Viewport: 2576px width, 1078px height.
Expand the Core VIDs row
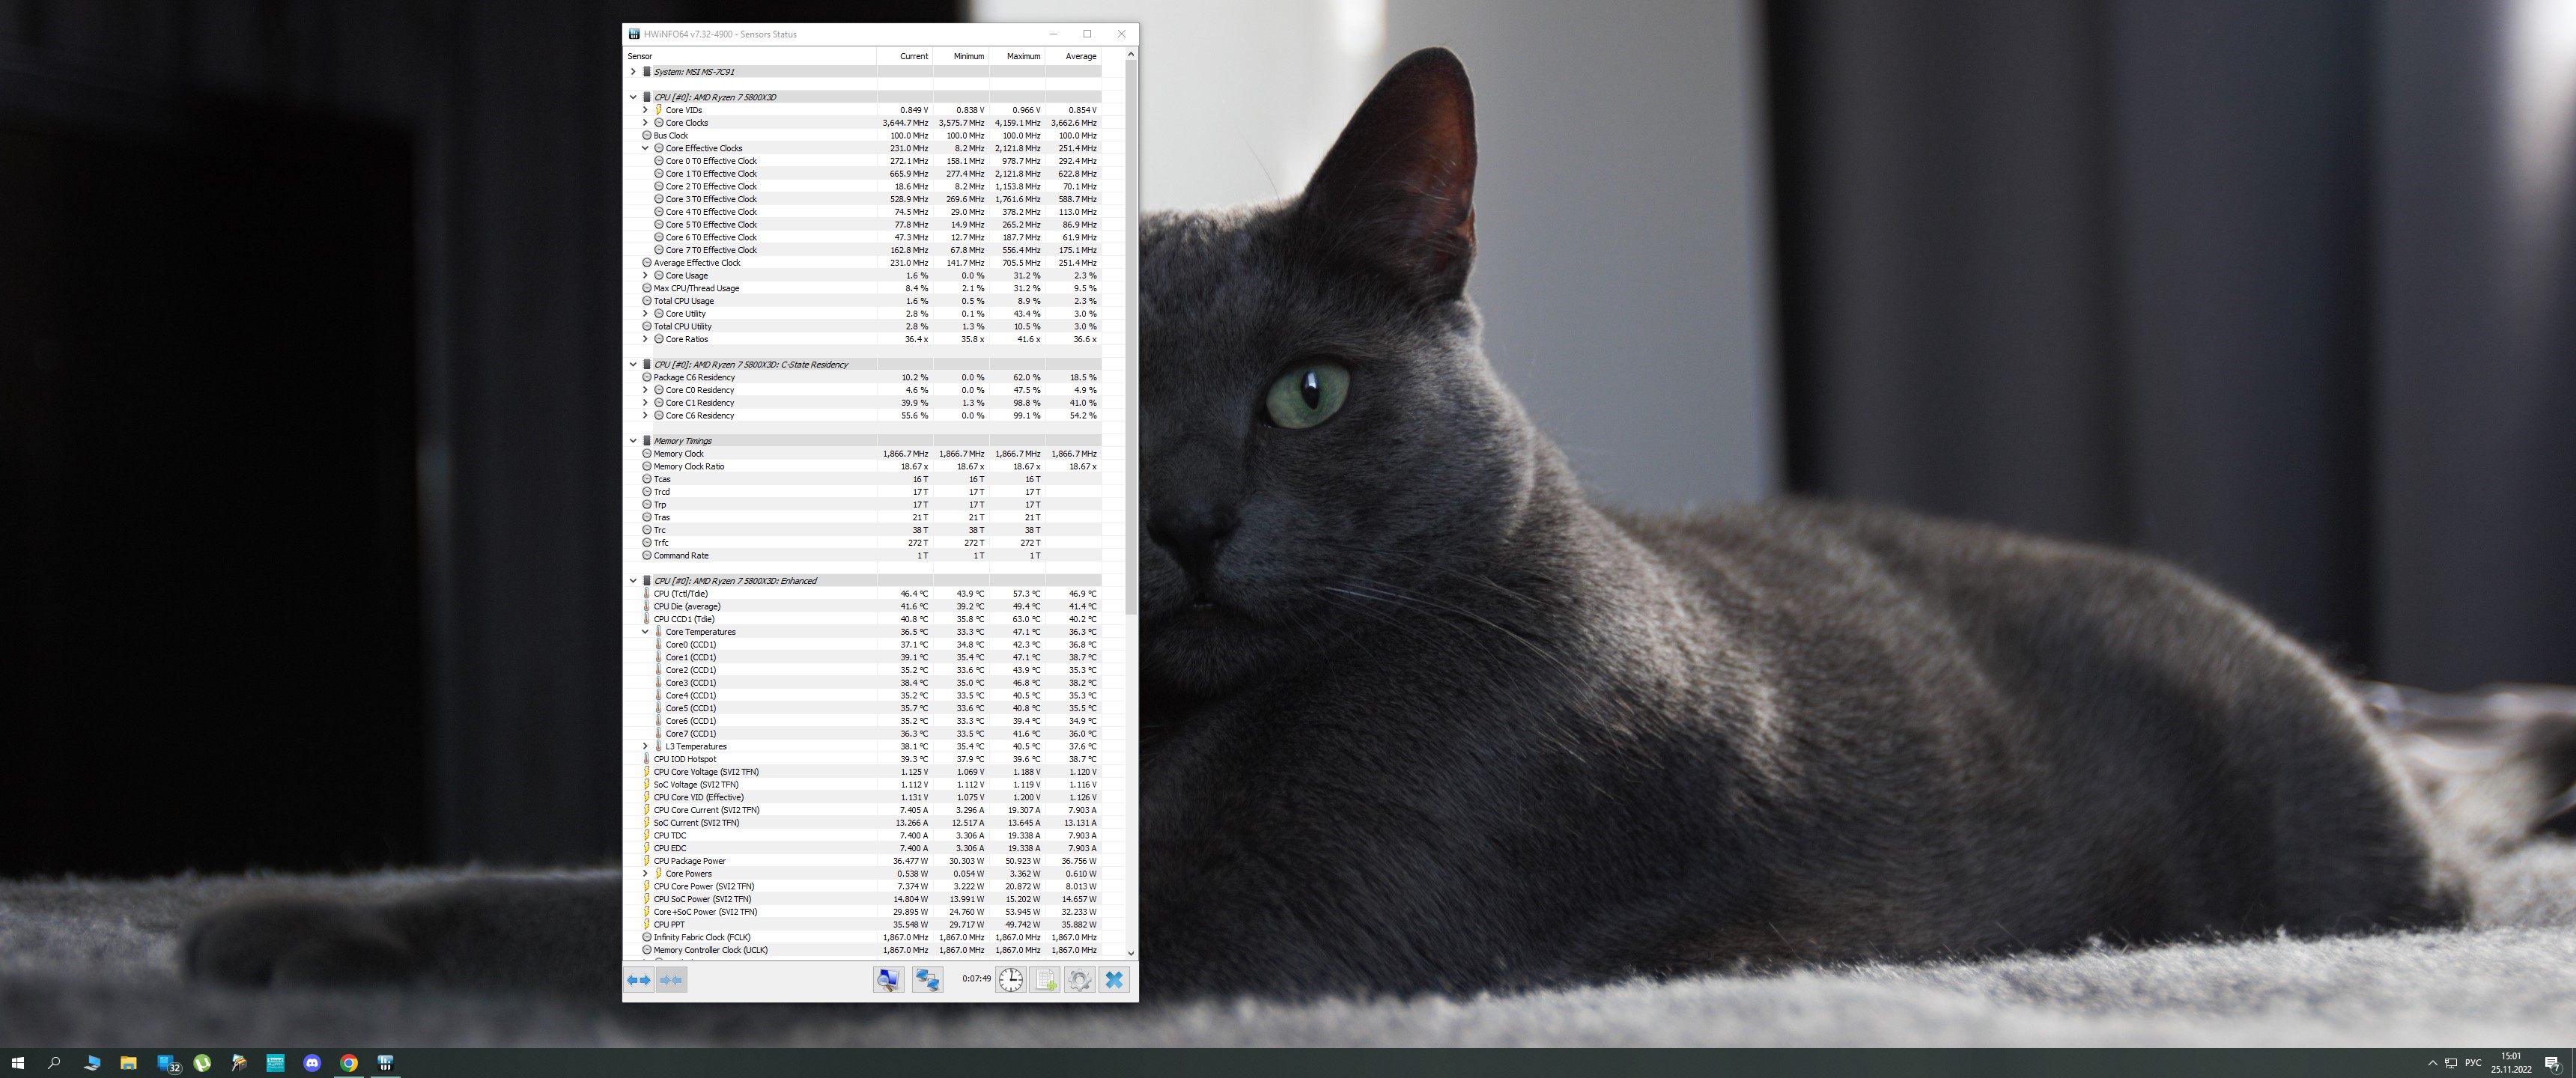(x=645, y=110)
